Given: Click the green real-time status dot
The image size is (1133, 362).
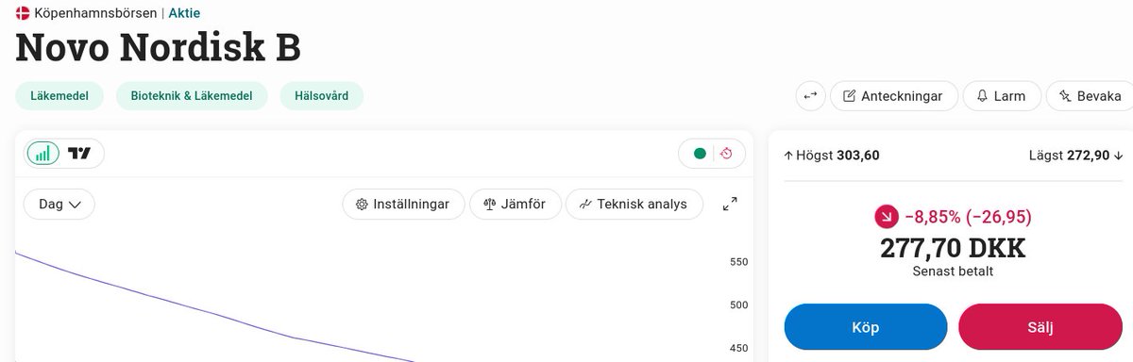Looking at the screenshot, I should (700, 154).
